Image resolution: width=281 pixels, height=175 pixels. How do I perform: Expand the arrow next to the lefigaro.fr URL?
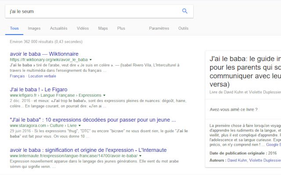(104, 95)
